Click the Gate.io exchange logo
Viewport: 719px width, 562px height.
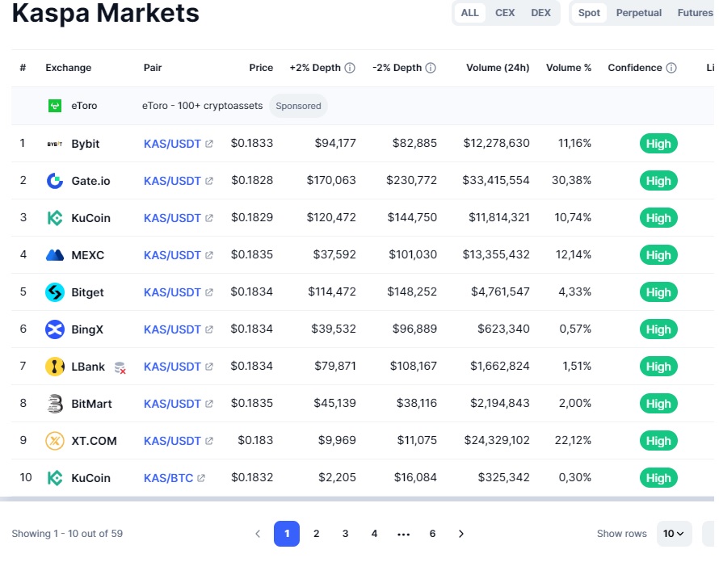(x=55, y=181)
